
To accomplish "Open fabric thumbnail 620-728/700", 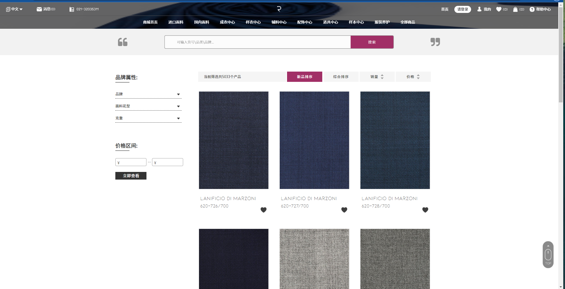I will (x=395, y=140).
